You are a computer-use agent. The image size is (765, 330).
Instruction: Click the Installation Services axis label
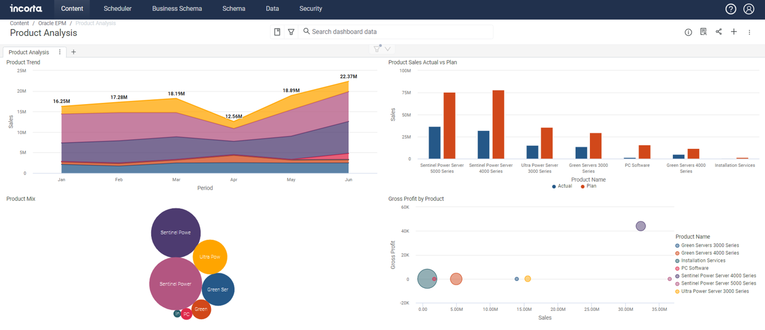pyautogui.click(x=735, y=165)
